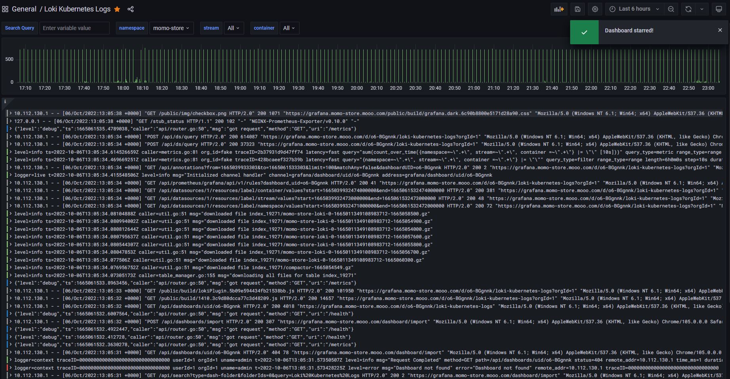Dismiss the Dashboard starred notification
Screen dimensions: 730x379
point(720,30)
